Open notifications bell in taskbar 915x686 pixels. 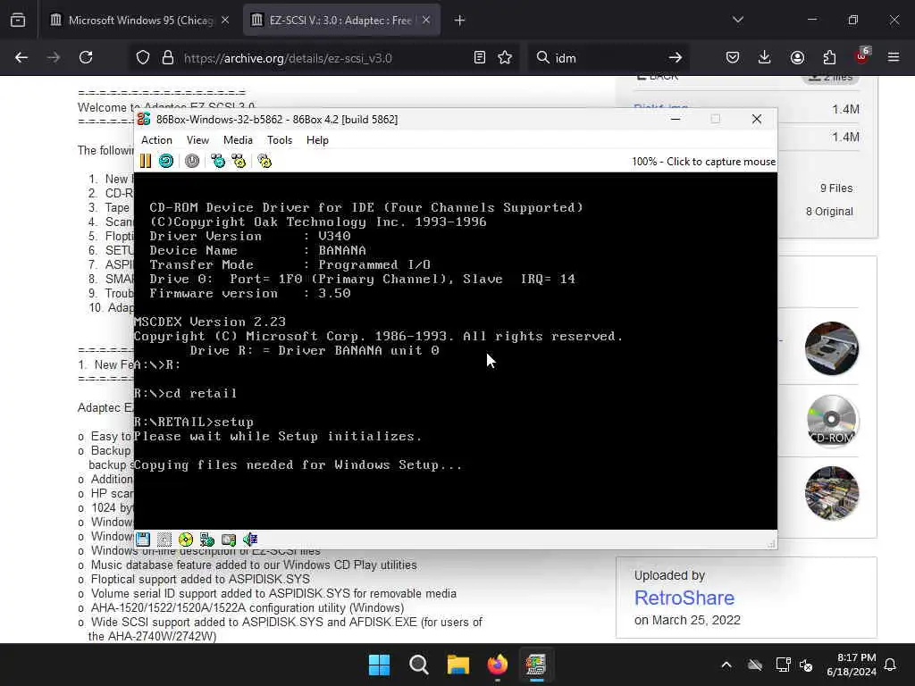tap(891, 665)
